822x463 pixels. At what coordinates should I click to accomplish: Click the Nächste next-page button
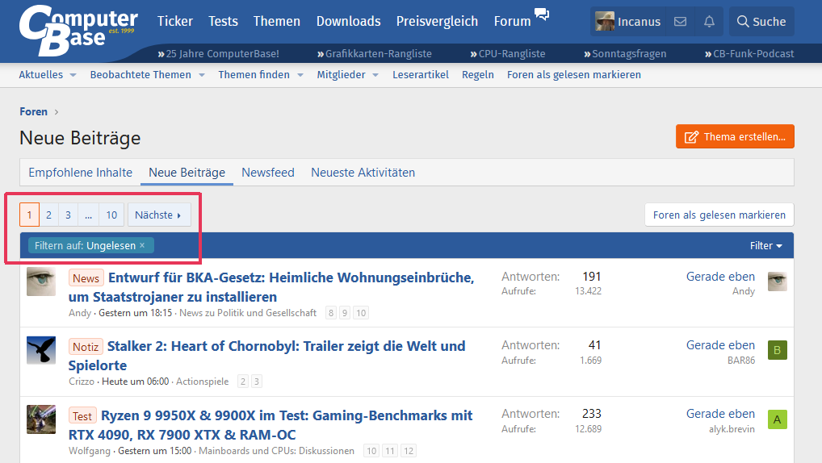coord(159,215)
